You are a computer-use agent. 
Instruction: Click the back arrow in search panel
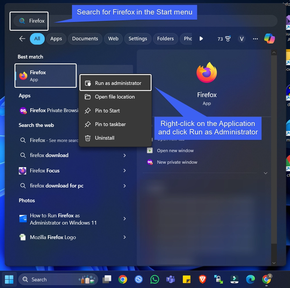[22, 39]
